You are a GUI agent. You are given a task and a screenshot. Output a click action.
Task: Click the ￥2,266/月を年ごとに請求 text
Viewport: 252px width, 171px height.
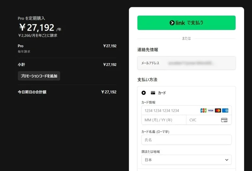click(x=37, y=35)
